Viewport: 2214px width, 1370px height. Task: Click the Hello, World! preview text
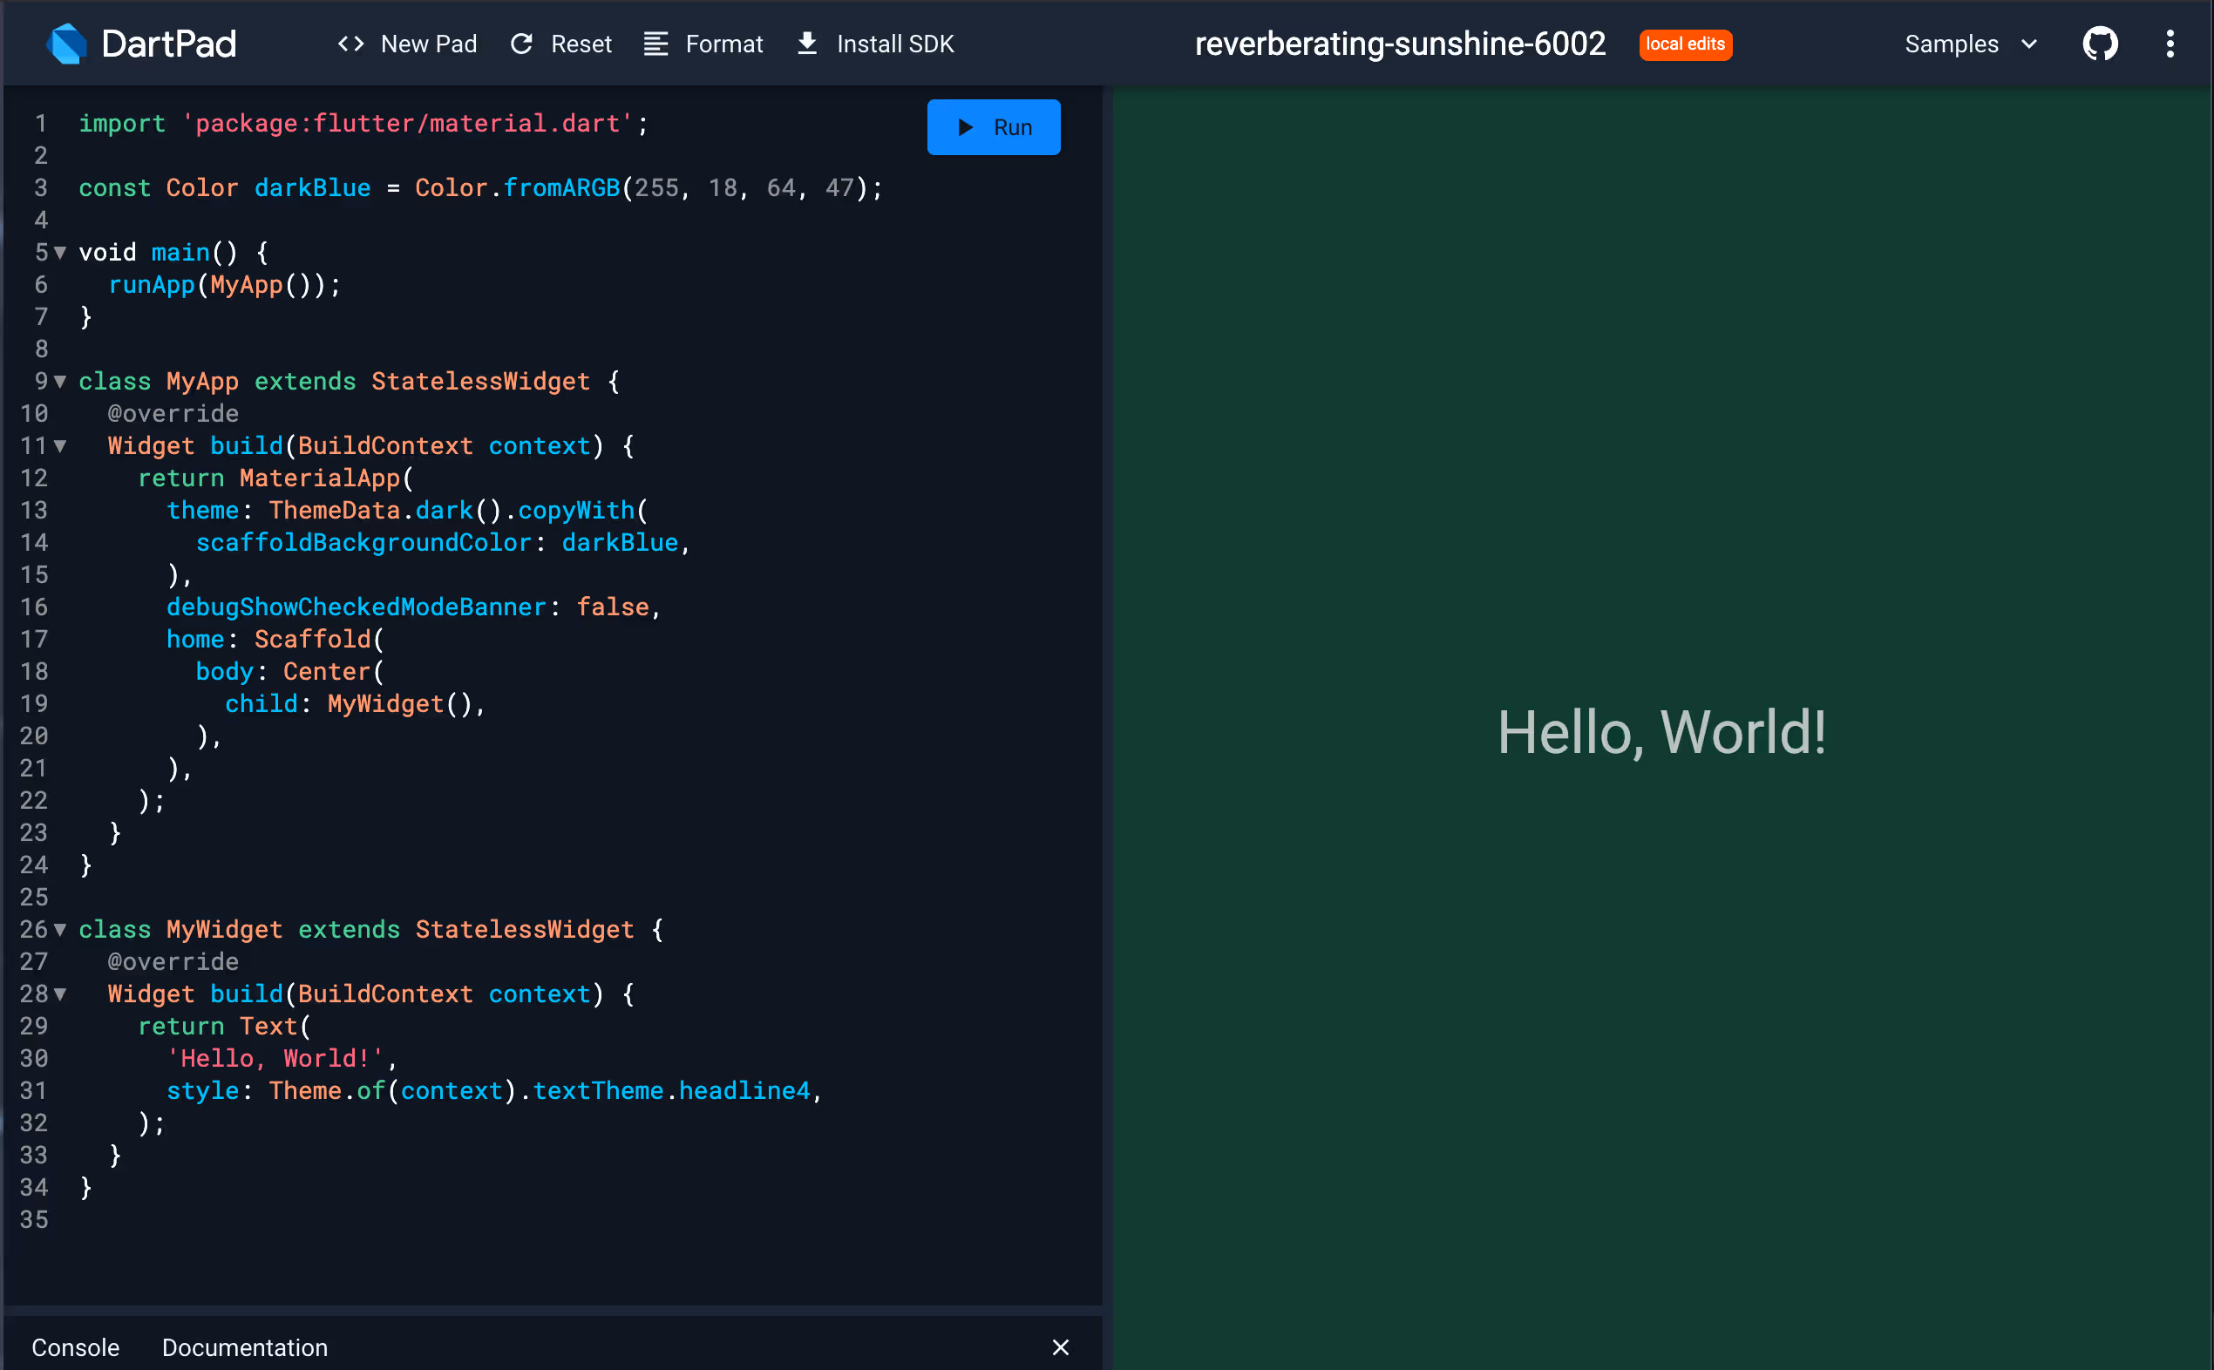click(x=1661, y=732)
